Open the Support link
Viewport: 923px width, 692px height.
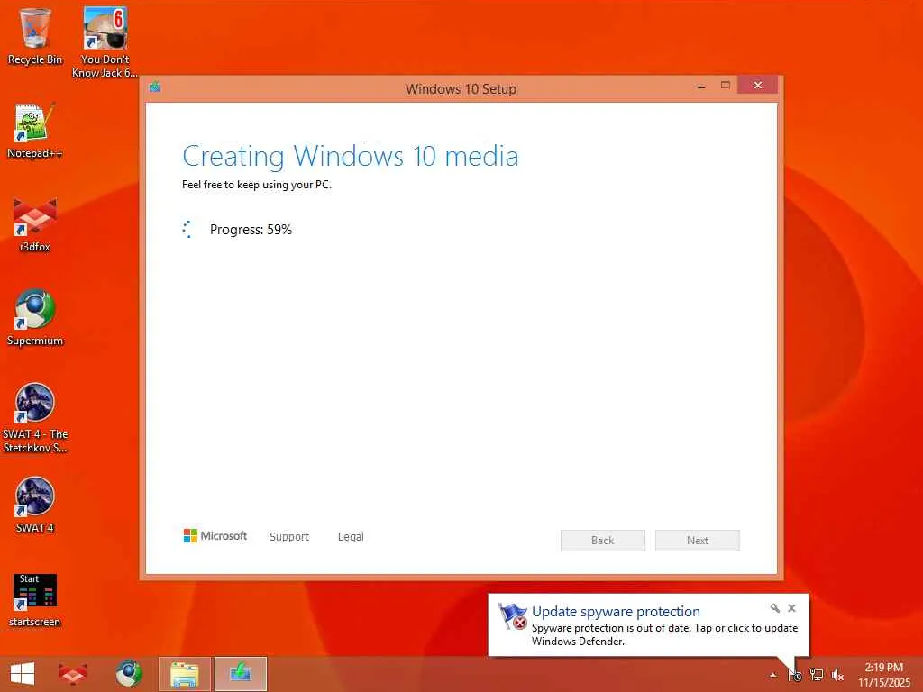(289, 537)
